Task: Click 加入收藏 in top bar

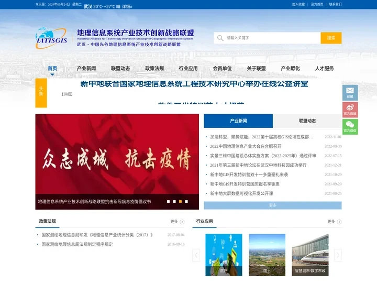Action: coord(298,4)
